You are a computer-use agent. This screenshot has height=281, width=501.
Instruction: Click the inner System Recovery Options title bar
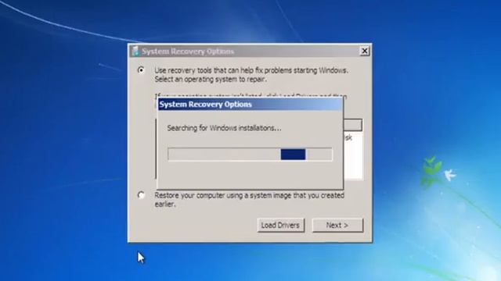(250, 104)
